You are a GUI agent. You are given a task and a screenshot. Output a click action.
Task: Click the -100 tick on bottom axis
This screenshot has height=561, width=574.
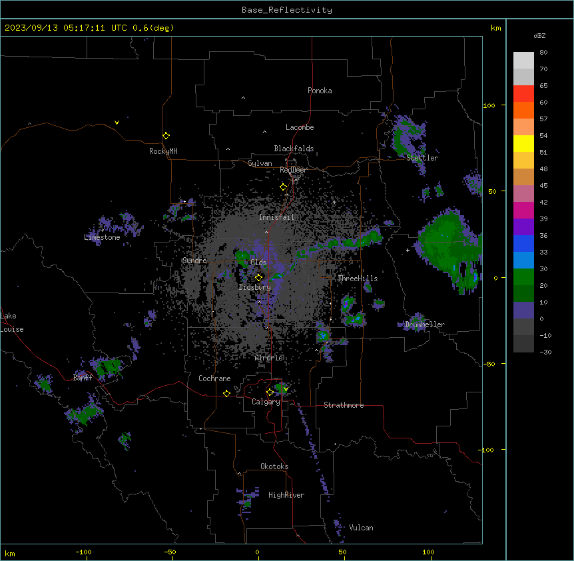[83, 552]
